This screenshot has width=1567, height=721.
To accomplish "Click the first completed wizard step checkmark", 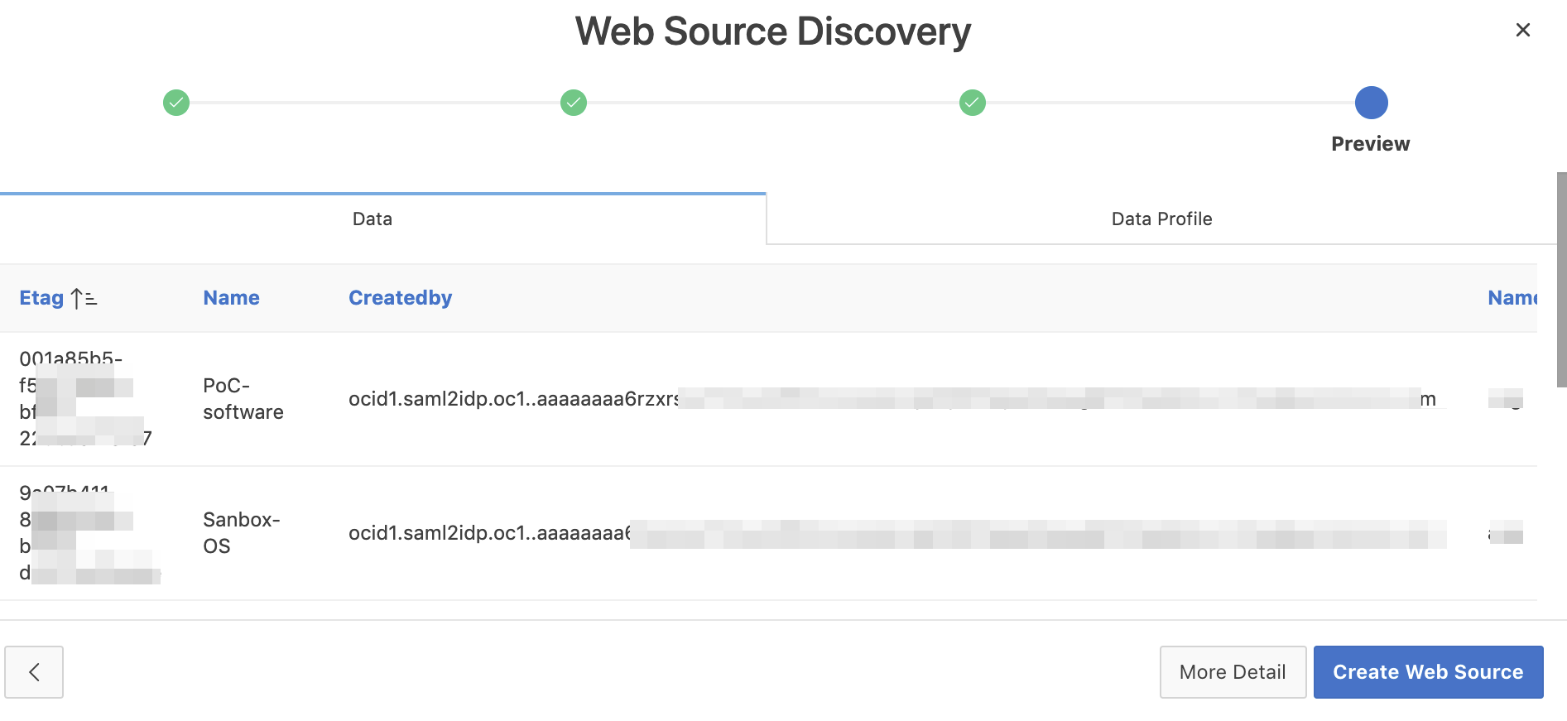I will [x=176, y=103].
